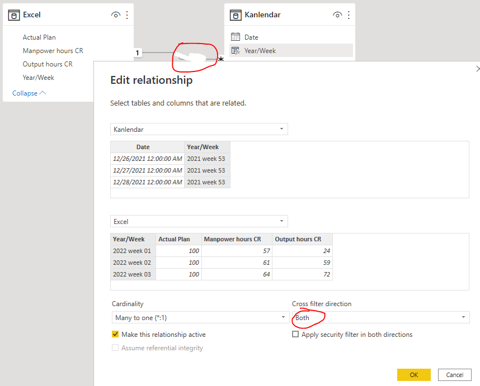Viewport: 480px width, 386px height.
Task: Click the Excel table icon in header
Action: pos(14,15)
